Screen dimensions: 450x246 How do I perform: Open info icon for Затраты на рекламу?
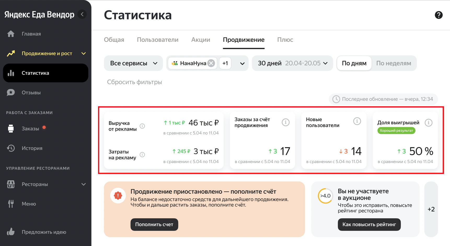coord(142,155)
